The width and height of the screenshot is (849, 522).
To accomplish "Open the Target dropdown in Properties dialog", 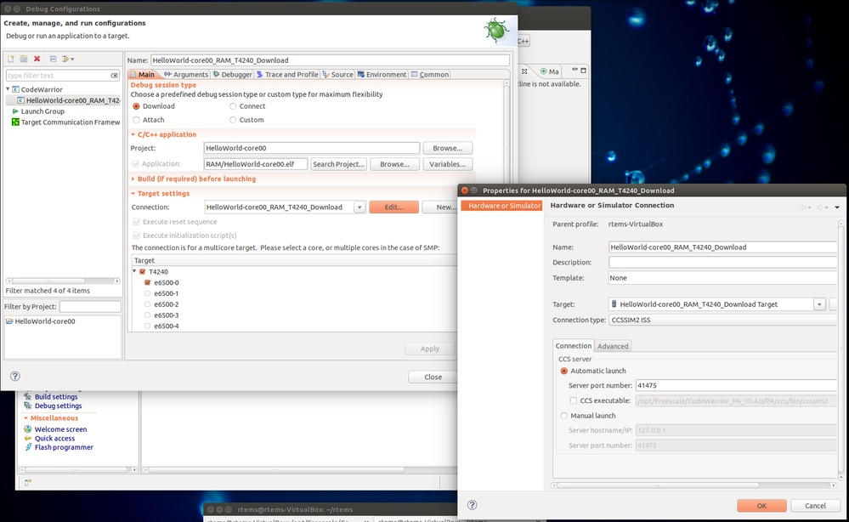I will 819,305.
